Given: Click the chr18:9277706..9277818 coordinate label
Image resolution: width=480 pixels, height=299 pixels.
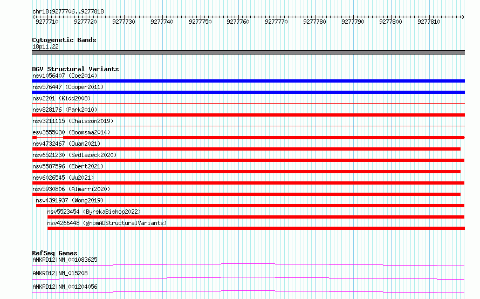Looking at the screenshot, I should coord(68,11).
